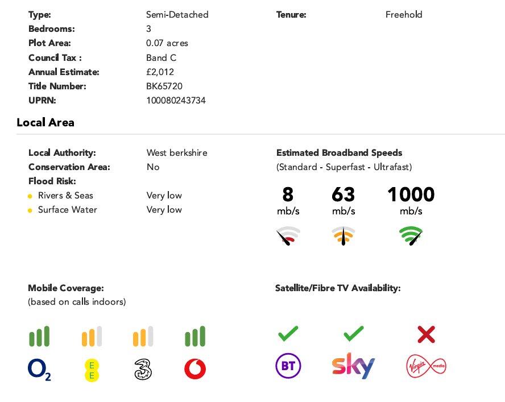This screenshot has height=402, width=505.
Task: Click the red Vodafone logo
Action: [x=195, y=370]
